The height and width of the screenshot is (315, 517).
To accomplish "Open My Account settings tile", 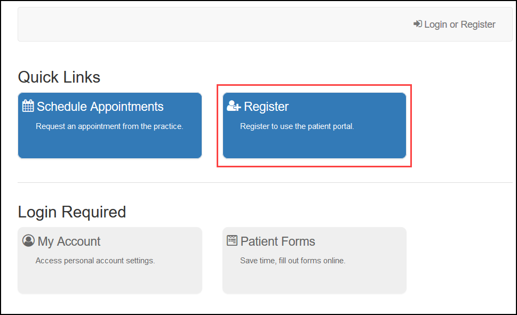I will (x=109, y=260).
